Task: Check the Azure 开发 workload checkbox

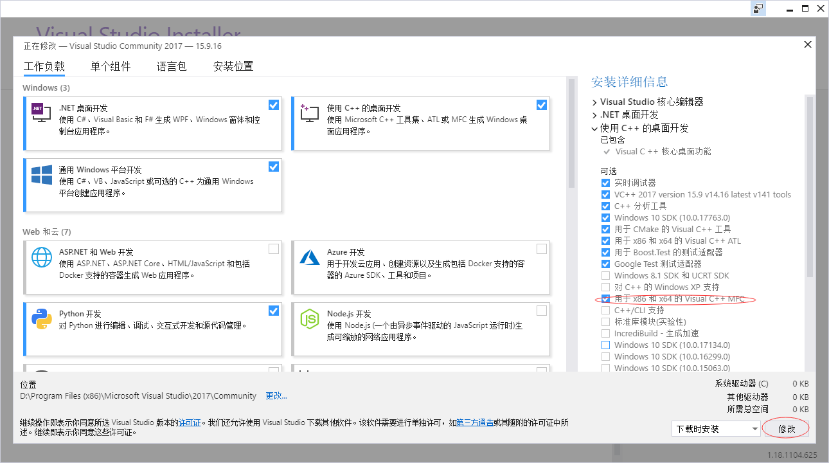Action: point(542,249)
